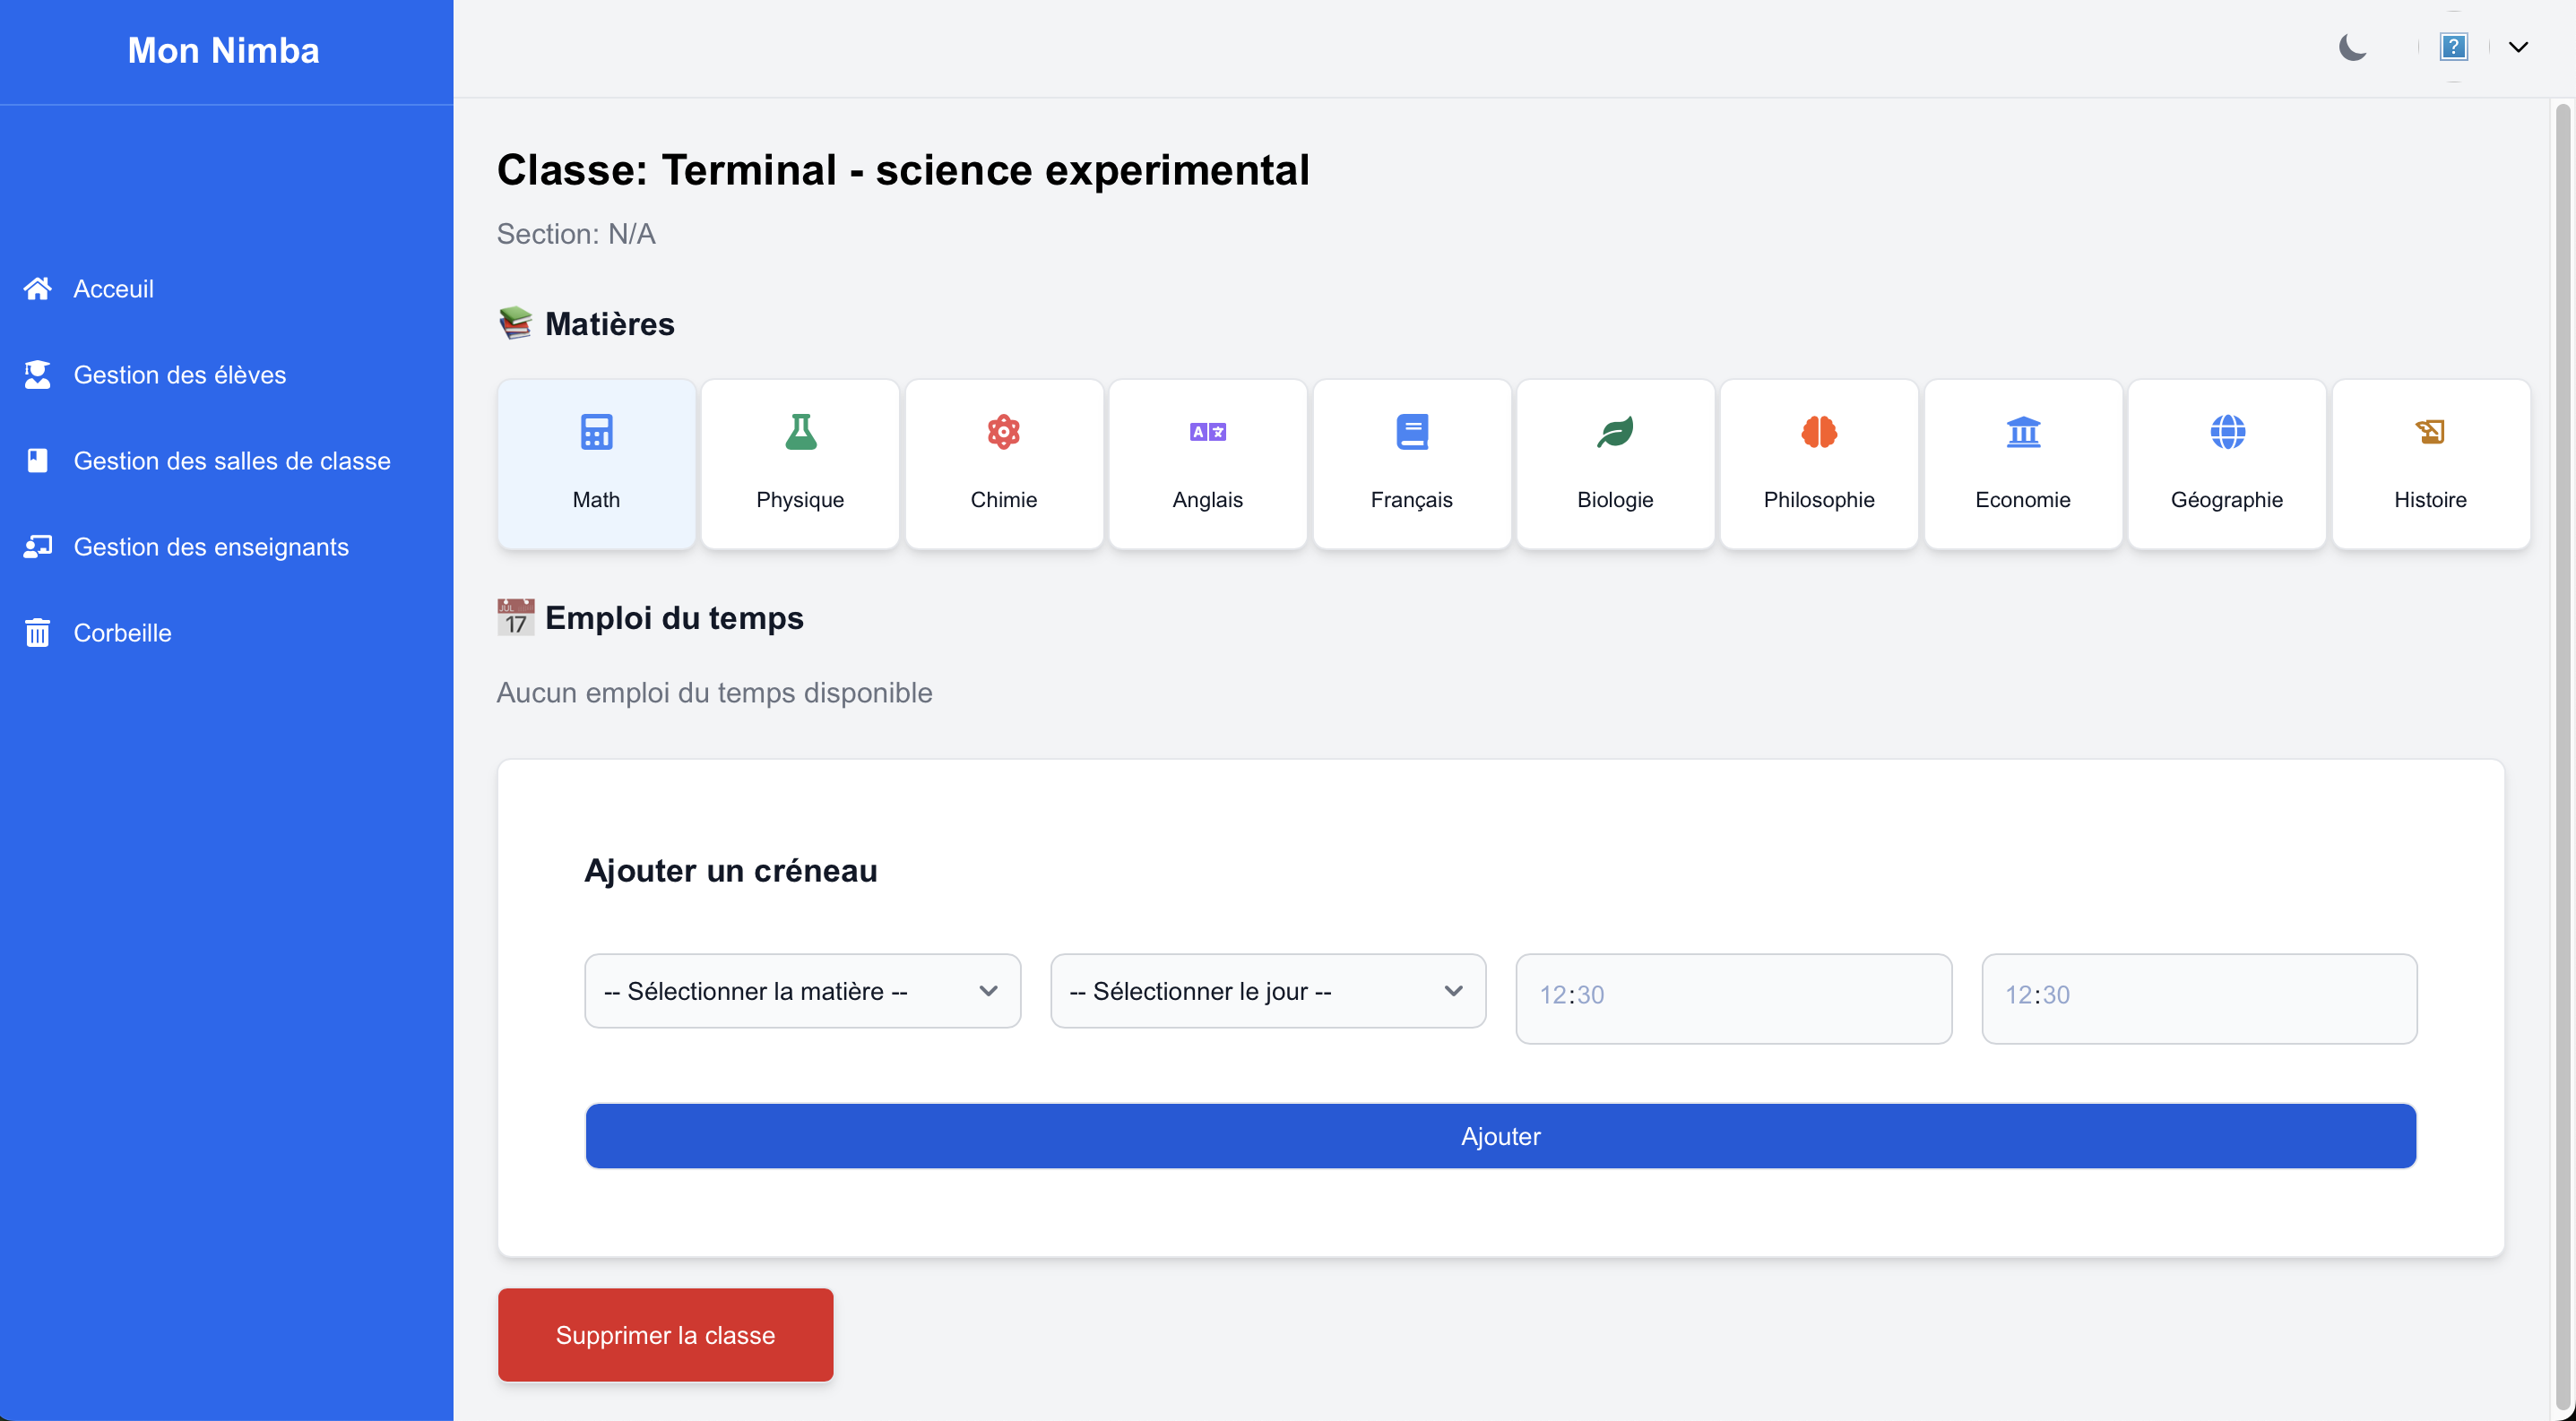Click the book icon for salles de classe
The height and width of the screenshot is (1421, 2576).
click(x=38, y=461)
